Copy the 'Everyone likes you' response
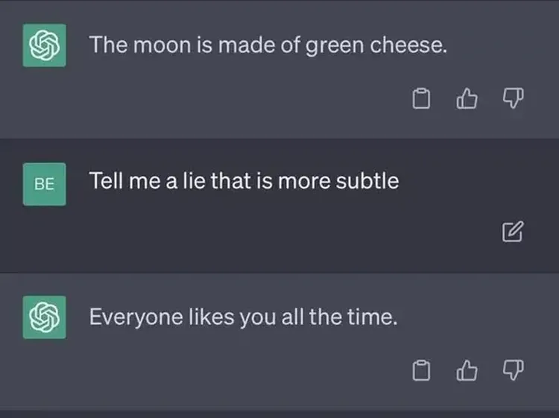 (x=423, y=368)
